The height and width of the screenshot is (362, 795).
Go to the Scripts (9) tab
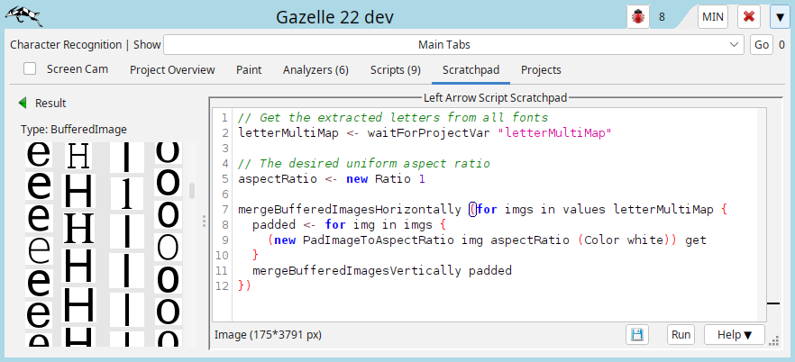tap(395, 69)
